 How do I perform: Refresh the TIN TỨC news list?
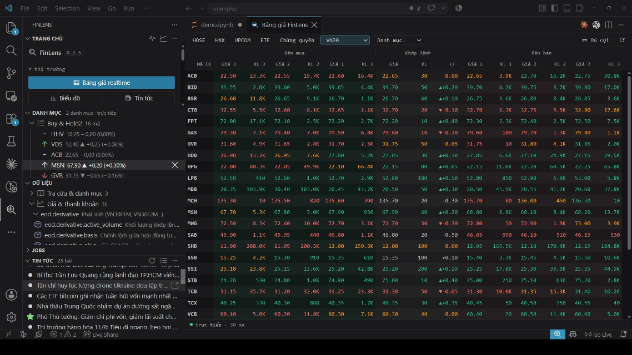click(x=152, y=261)
